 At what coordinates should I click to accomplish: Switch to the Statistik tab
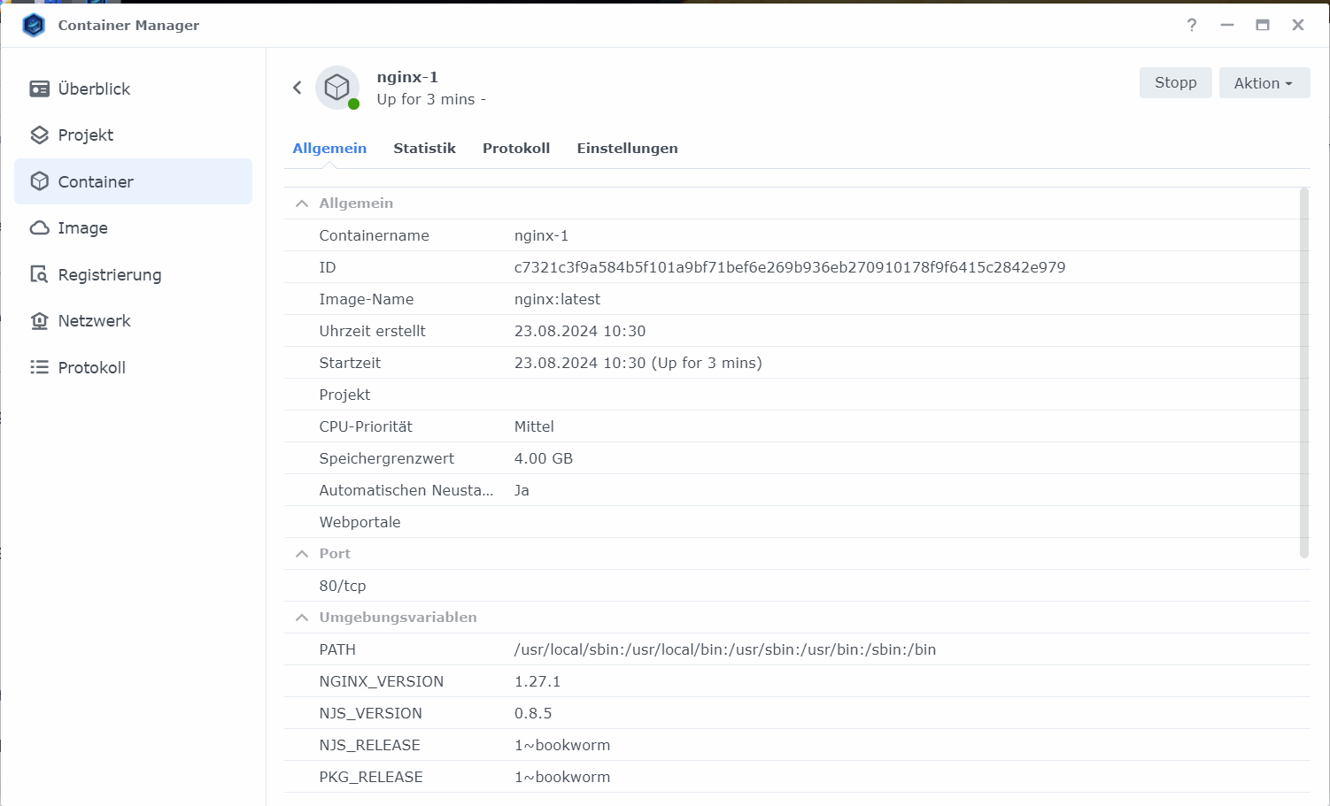click(x=424, y=148)
